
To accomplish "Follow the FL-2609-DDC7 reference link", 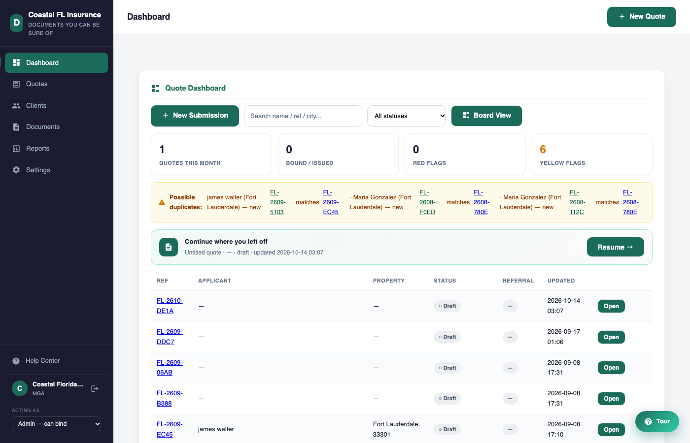I will (x=170, y=337).
